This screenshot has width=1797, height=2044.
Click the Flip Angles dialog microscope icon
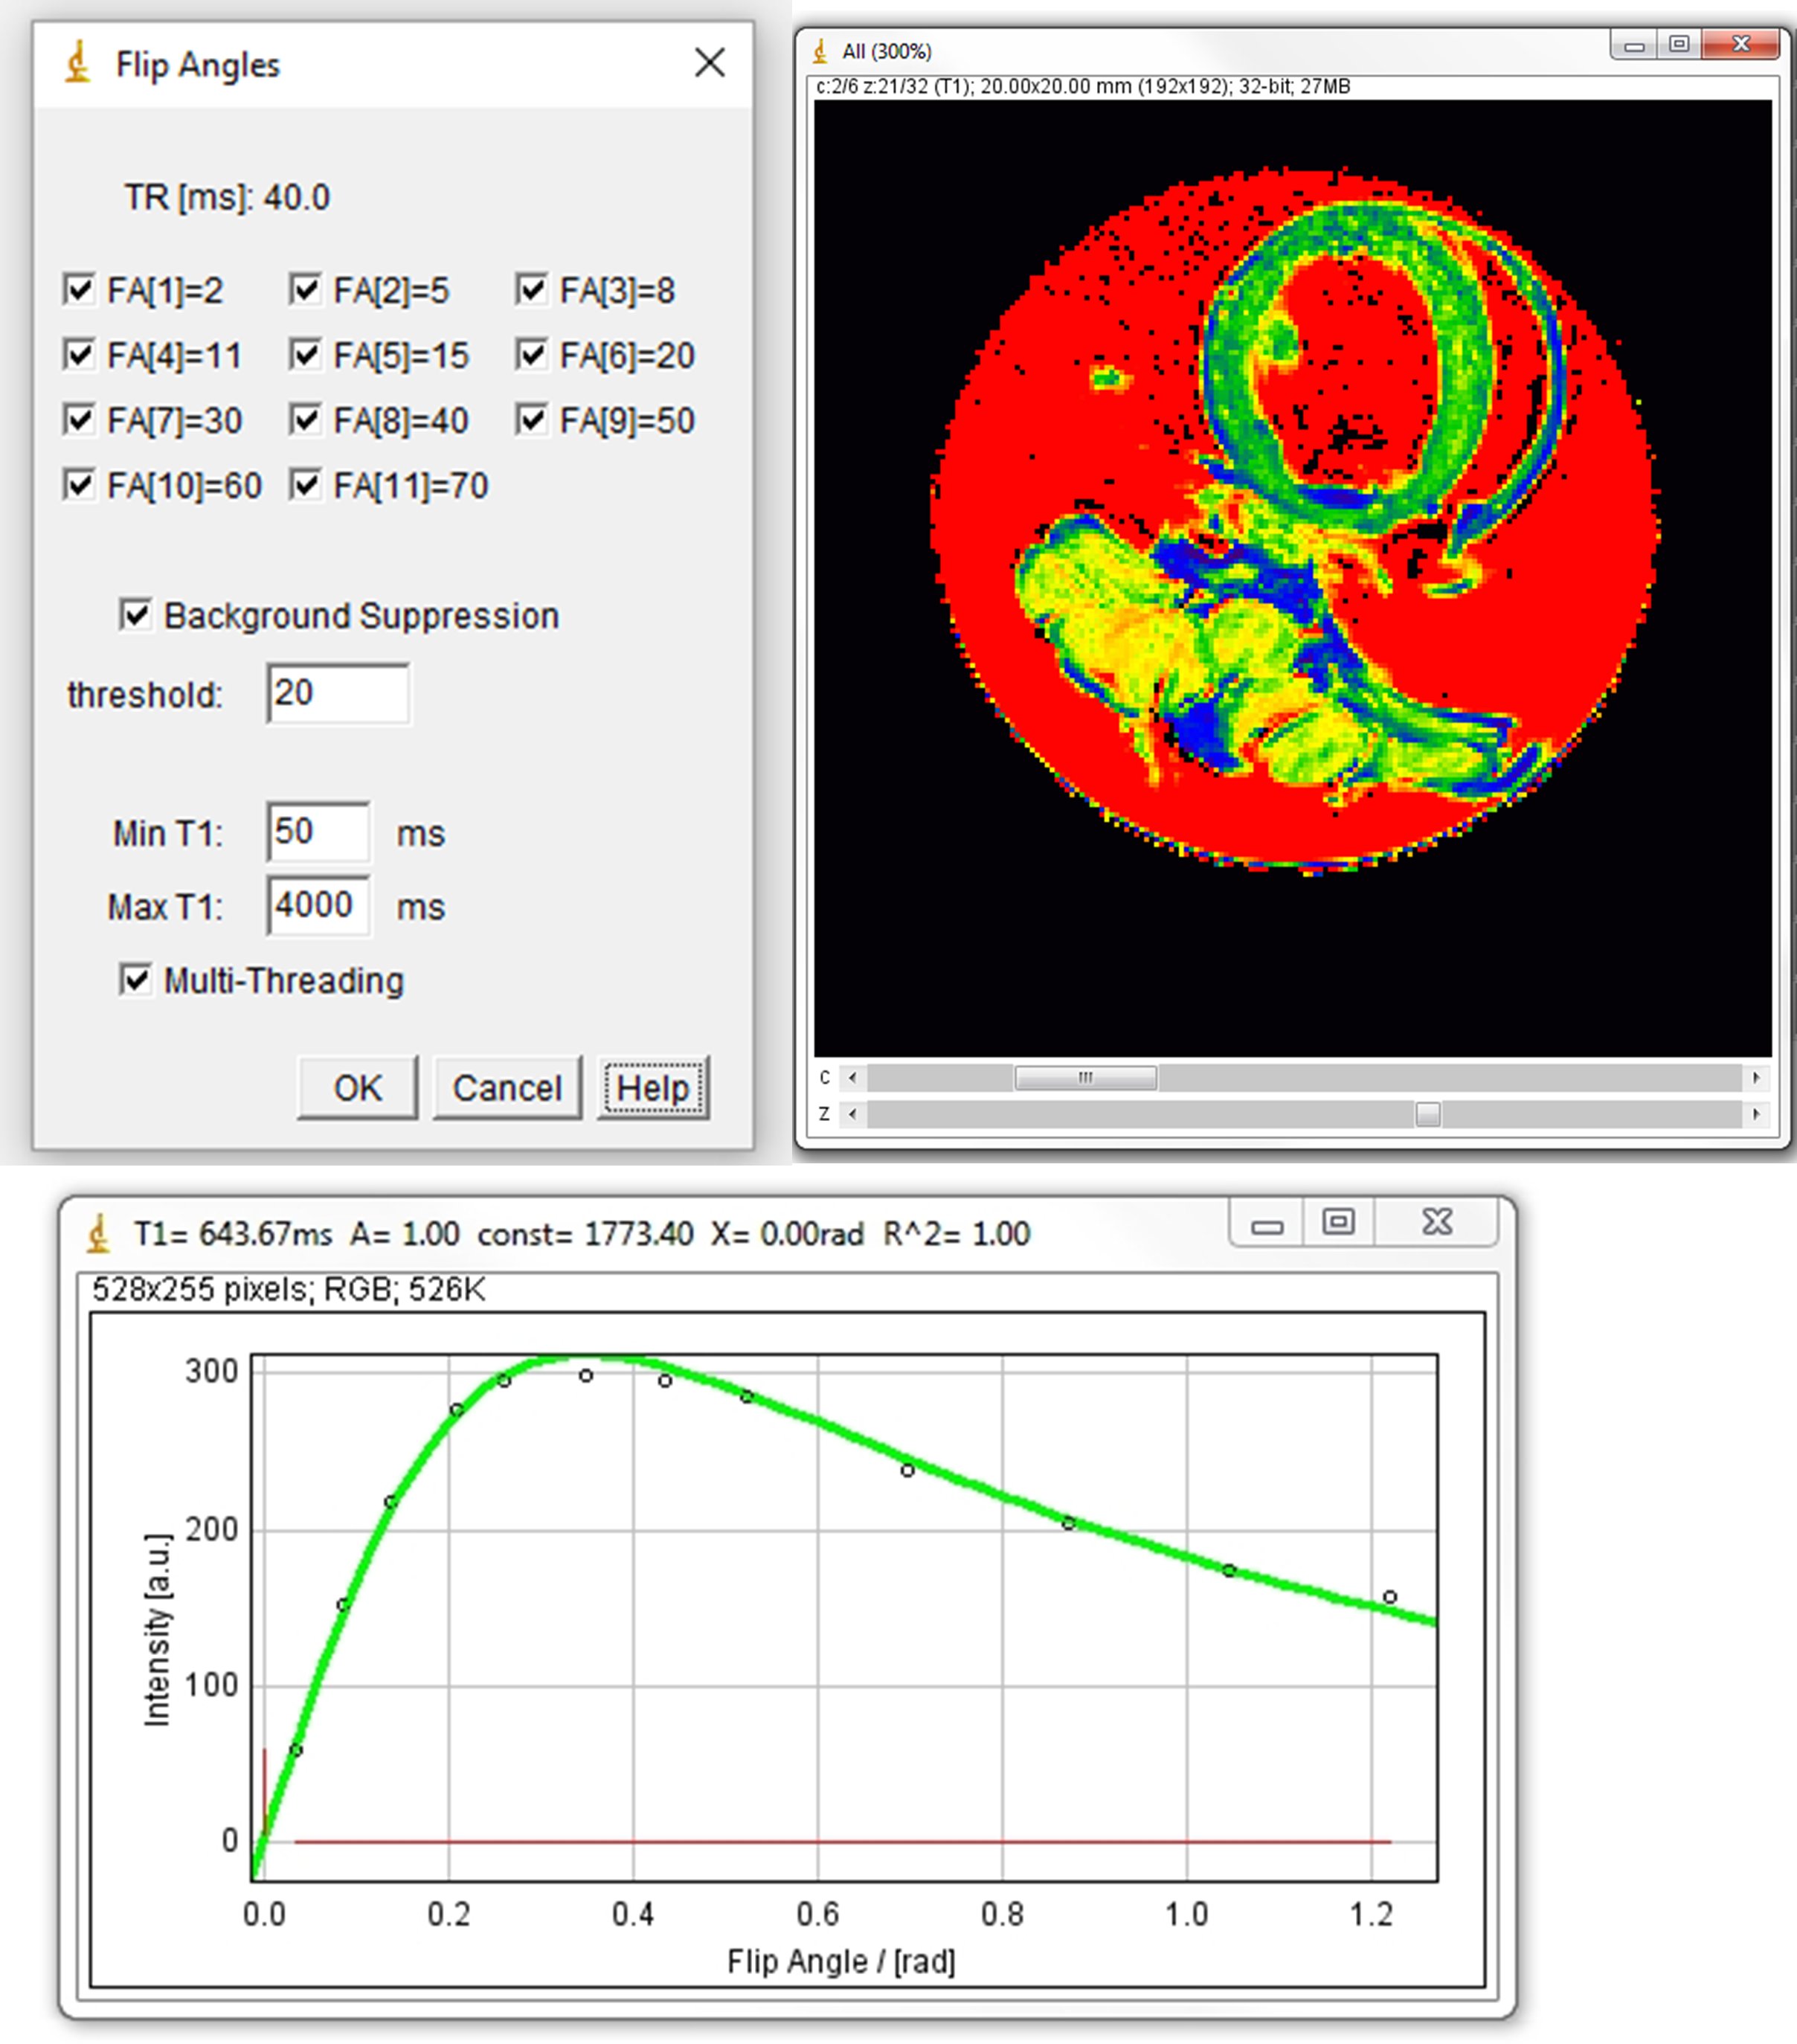pos(78,63)
